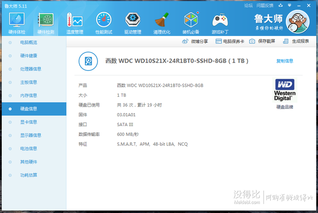Select 功耗估算 in the sidebar

click(34, 175)
